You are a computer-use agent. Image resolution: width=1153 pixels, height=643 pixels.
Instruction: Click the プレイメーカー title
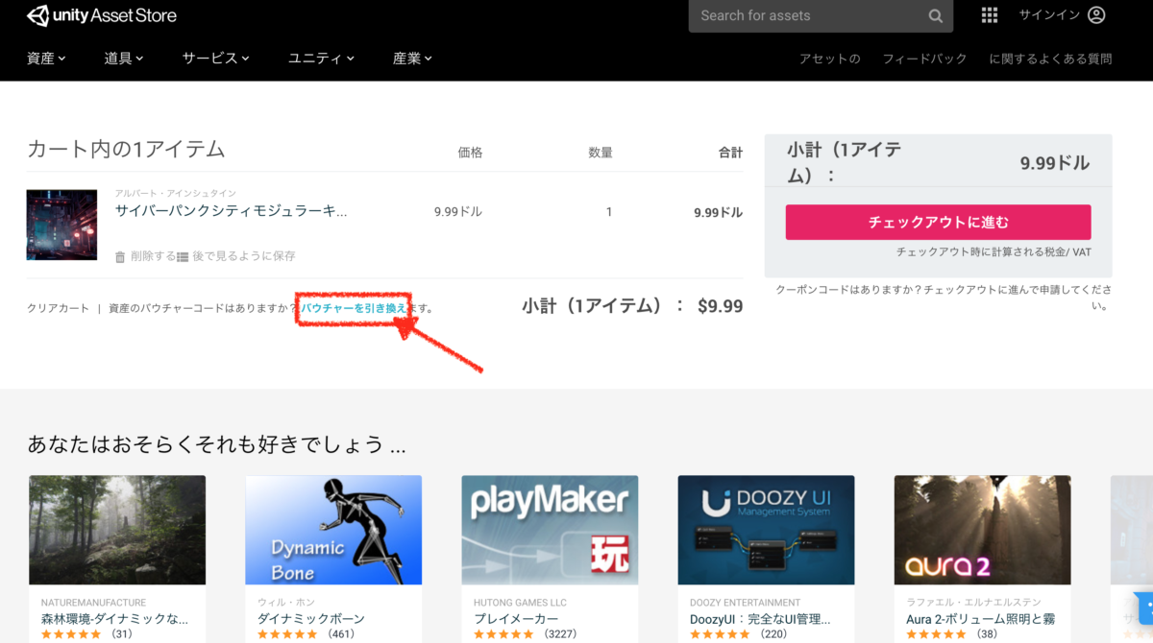click(x=515, y=619)
